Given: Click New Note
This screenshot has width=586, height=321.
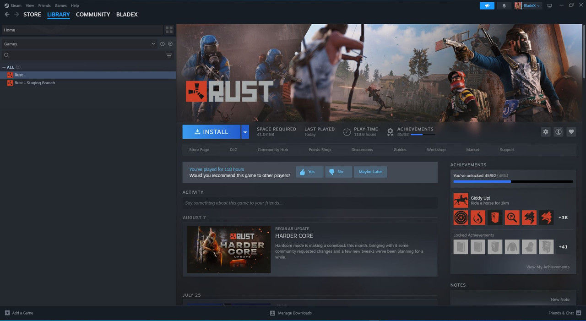Looking at the screenshot, I should pos(560,299).
